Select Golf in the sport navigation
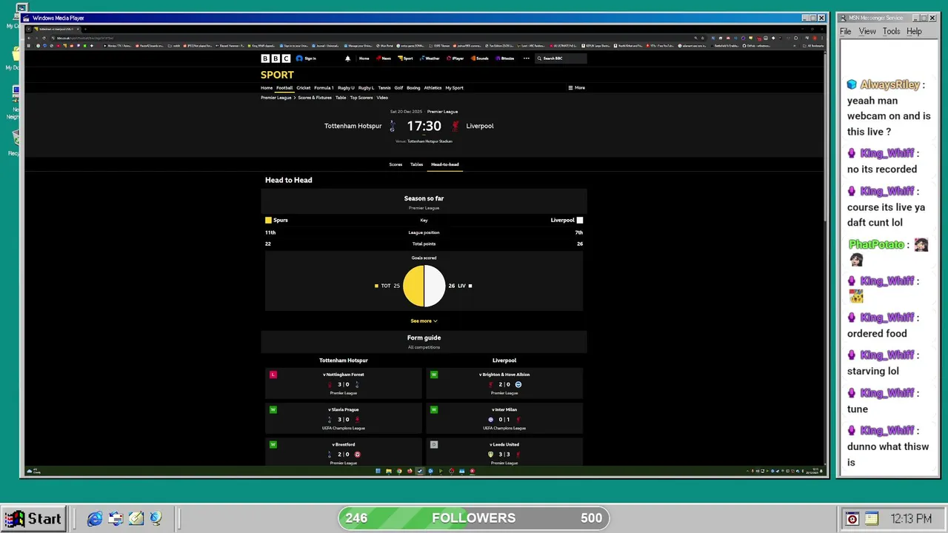Image resolution: width=948 pixels, height=533 pixels. pos(398,88)
